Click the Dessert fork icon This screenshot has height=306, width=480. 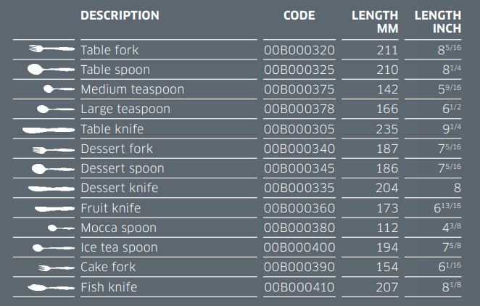pos(53,150)
